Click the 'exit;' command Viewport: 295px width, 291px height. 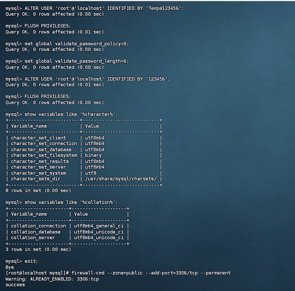tap(31, 261)
